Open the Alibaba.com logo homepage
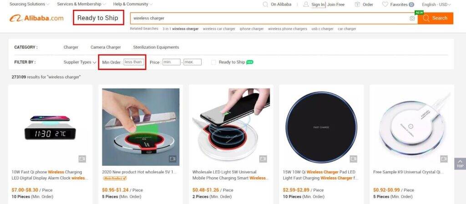Screen dimensions: 466x204 (36, 18)
